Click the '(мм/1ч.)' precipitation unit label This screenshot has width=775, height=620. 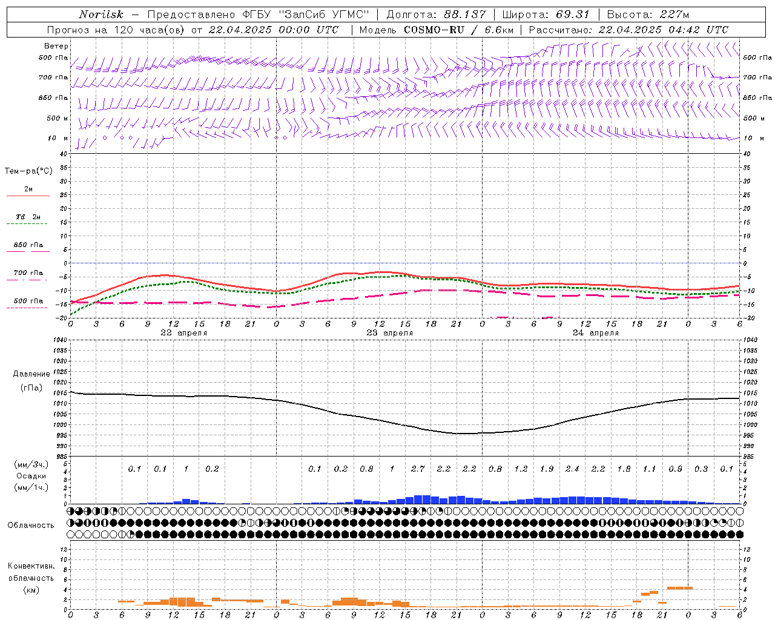(31, 487)
